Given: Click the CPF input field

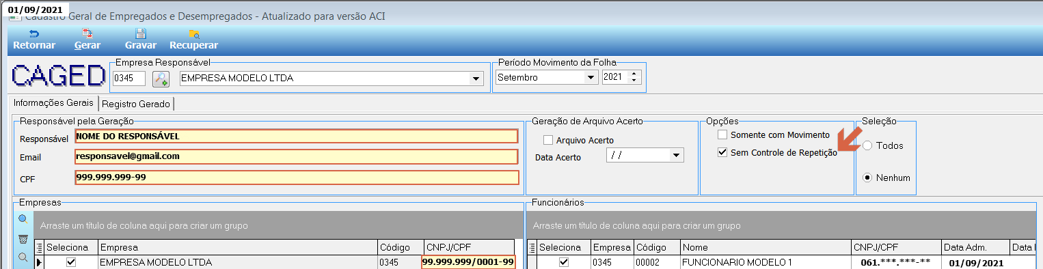Looking at the screenshot, I should pos(296,178).
